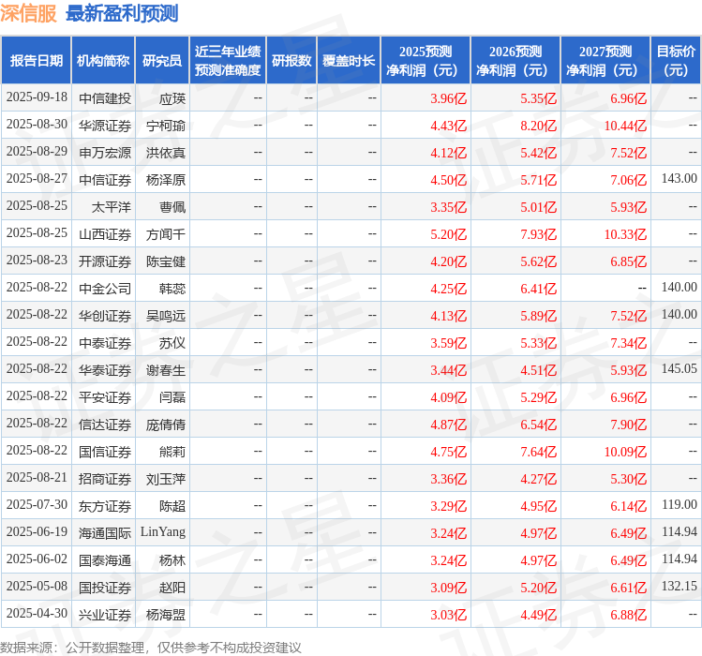Click the 2027预测净利润 column header
Viewport: 702px width, 656px height.
pyautogui.click(x=605, y=61)
